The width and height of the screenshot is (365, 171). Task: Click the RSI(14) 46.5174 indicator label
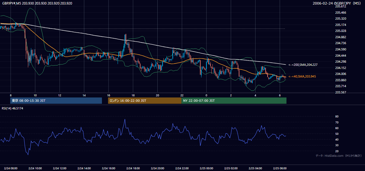tap(13, 108)
